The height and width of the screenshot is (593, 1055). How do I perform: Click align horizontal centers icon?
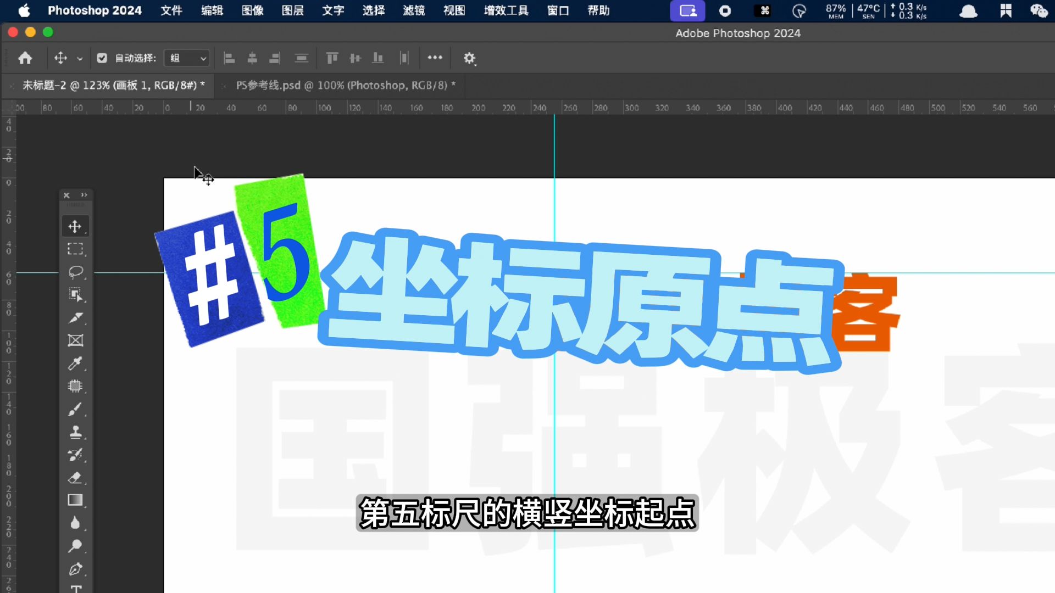[x=252, y=58]
